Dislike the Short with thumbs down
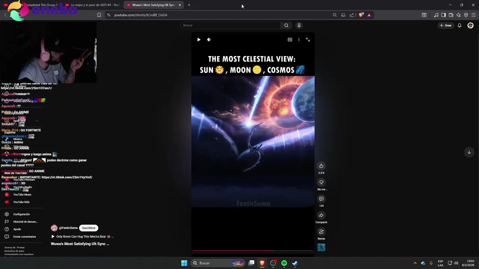 click(x=321, y=182)
